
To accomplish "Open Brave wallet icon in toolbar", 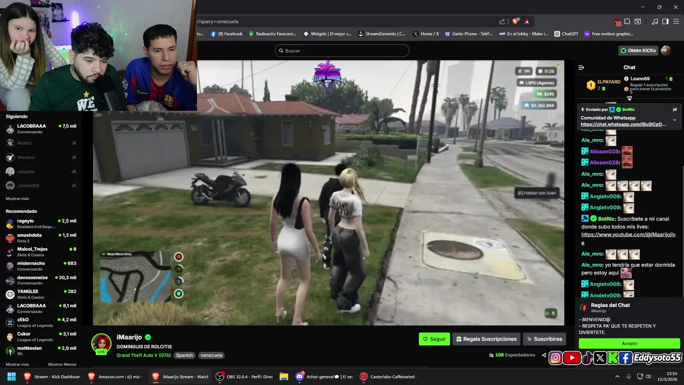I will pos(638,21).
